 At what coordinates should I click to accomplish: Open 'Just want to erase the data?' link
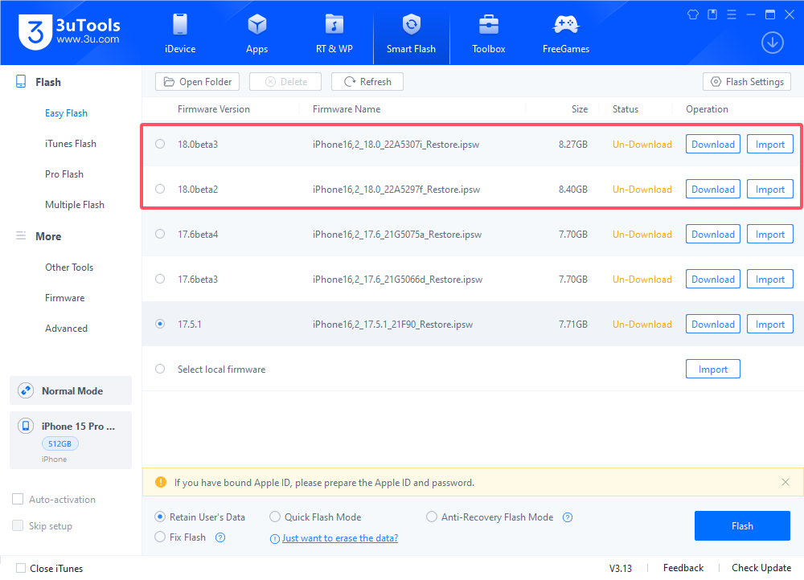(340, 538)
